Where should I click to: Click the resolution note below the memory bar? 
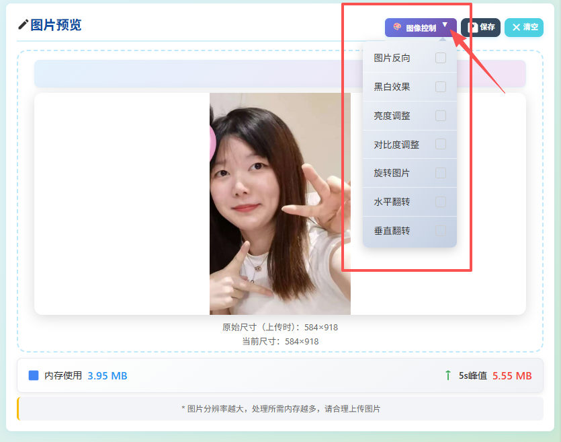(280, 408)
